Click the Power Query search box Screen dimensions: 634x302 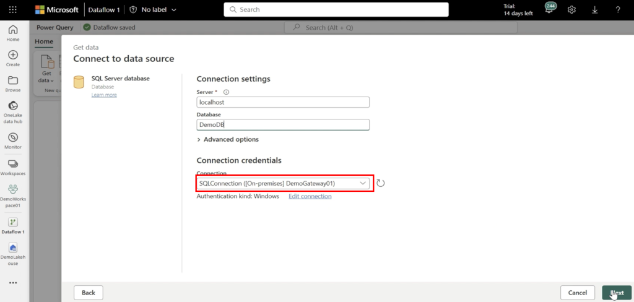click(401, 27)
